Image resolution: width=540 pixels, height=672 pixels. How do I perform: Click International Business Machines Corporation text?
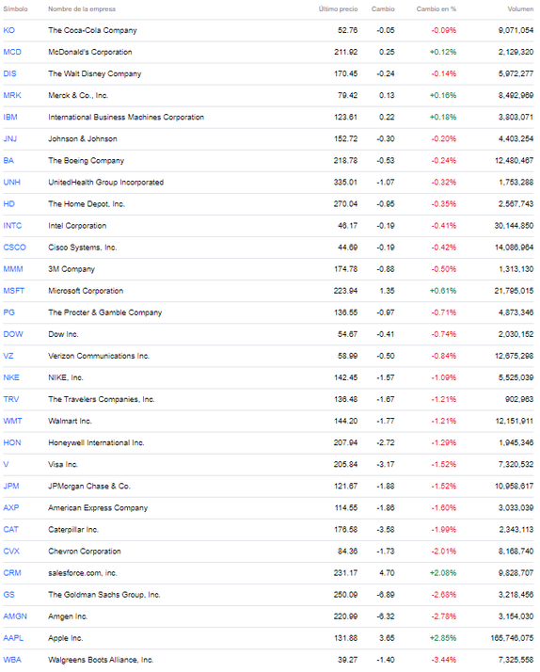pyautogui.click(x=126, y=117)
